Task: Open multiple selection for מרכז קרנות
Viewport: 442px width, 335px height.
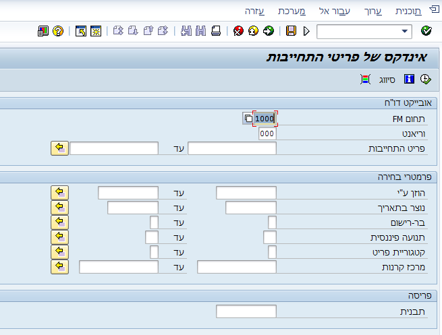Action: [59, 267]
